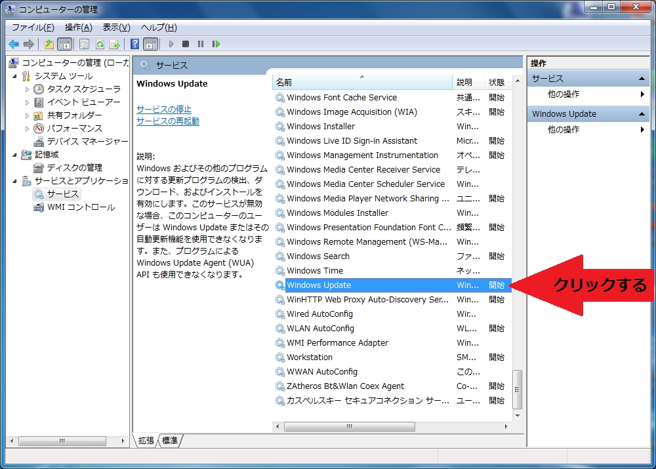This screenshot has height=469, width=656.
Task: Click the Refresh toolbar icon
Action: pyautogui.click(x=100, y=44)
